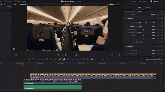The height and width of the screenshot is (92, 165).
Task: Expand viewer overlay mode dropdown arrow
Action: click(18, 55)
